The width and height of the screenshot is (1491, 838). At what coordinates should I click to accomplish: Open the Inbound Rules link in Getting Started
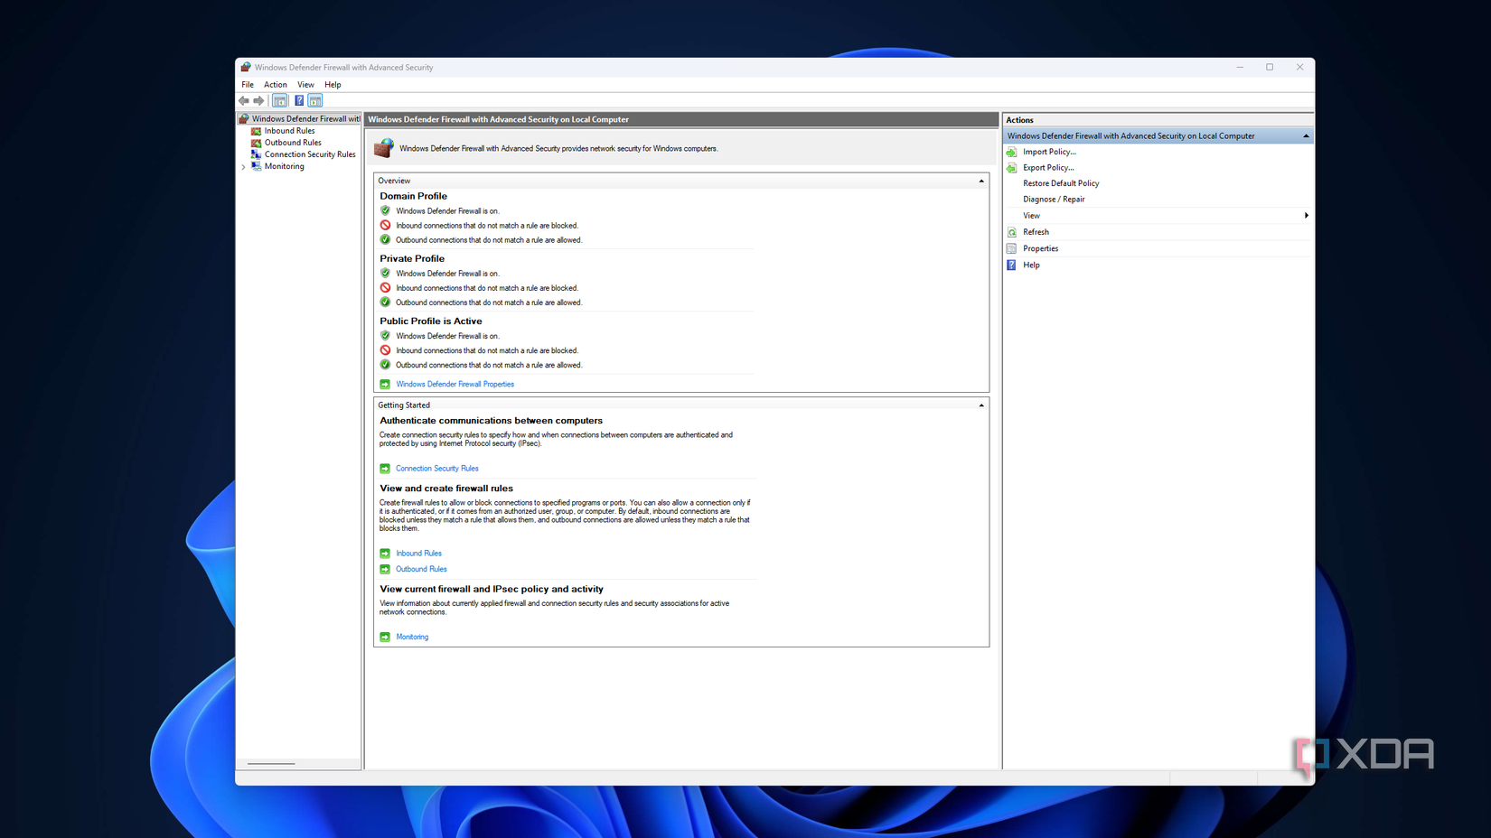pyautogui.click(x=418, y=554)
